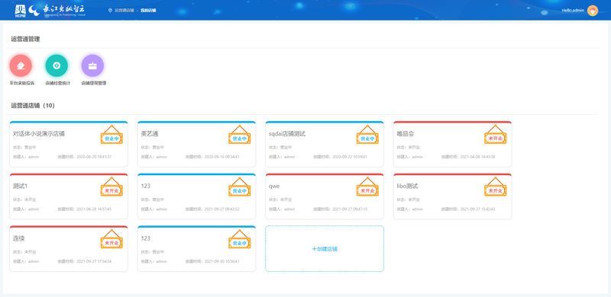Select 我的店铺 breadcrumb item
611x297 pixels.
(x=148, y=11)
